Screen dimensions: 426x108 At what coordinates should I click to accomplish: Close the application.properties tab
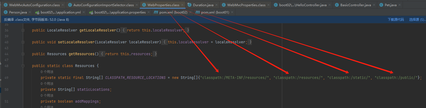(149, 12)
